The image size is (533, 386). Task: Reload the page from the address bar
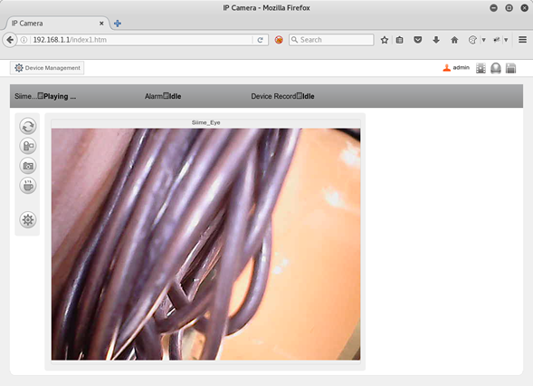[x=260, y=40]
